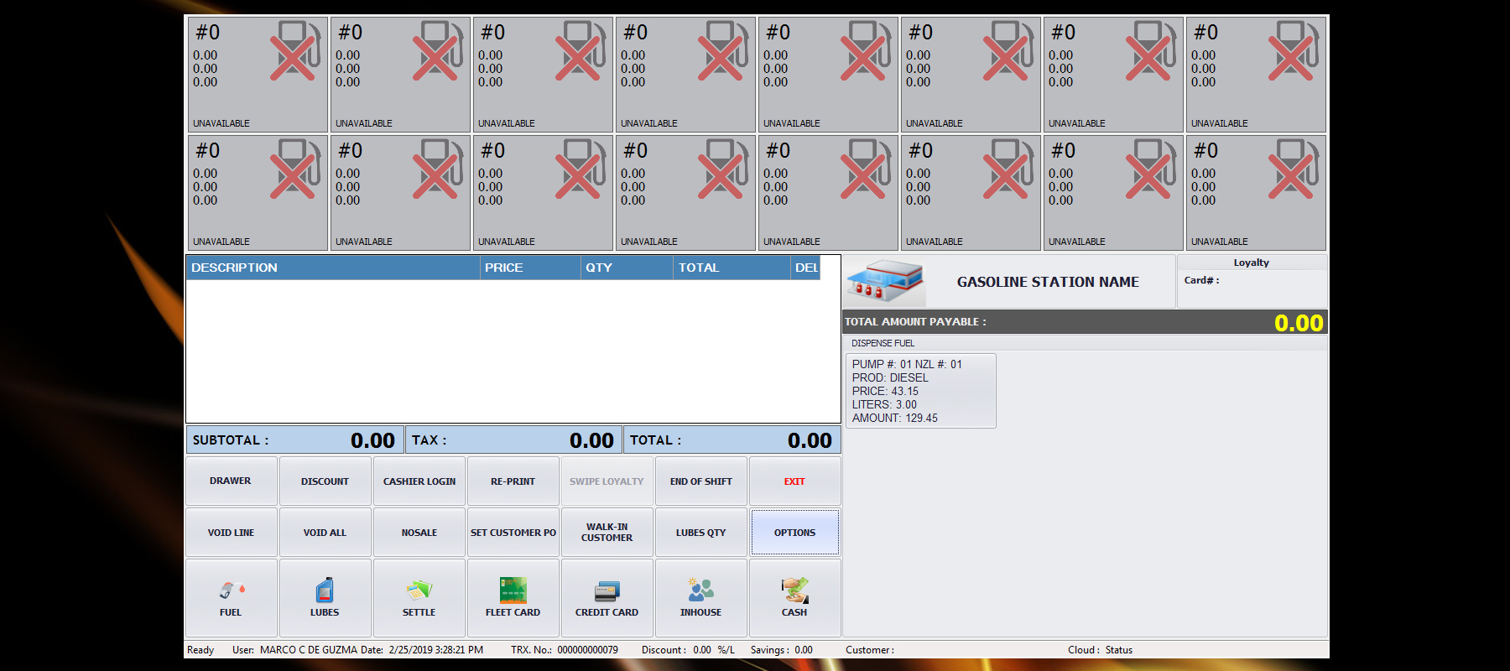This screenshot has height=671, width=1510.
Task: Click END OF SHIFT button
Action: pos(700,481)
